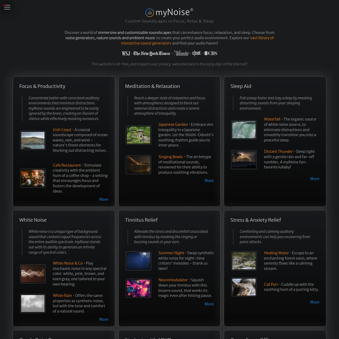Go to the Healing Water link

pyautogui.click(x=276, y=253)
